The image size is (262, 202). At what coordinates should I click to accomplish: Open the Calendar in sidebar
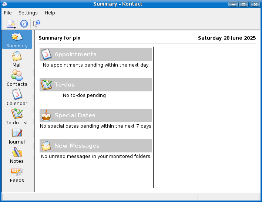(17, 98)
